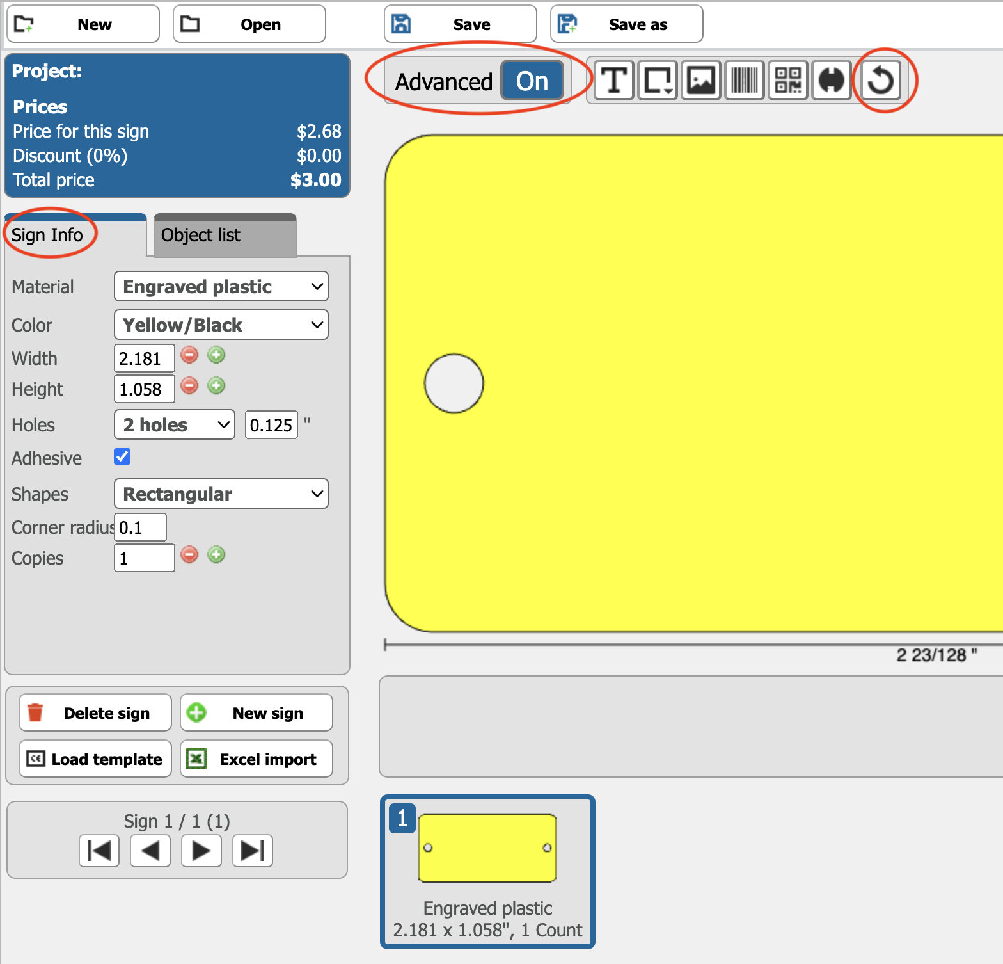This screenshot has width=1003, height=964.
Task: Click the 2 23/128" dimension label
Action: 937,655
